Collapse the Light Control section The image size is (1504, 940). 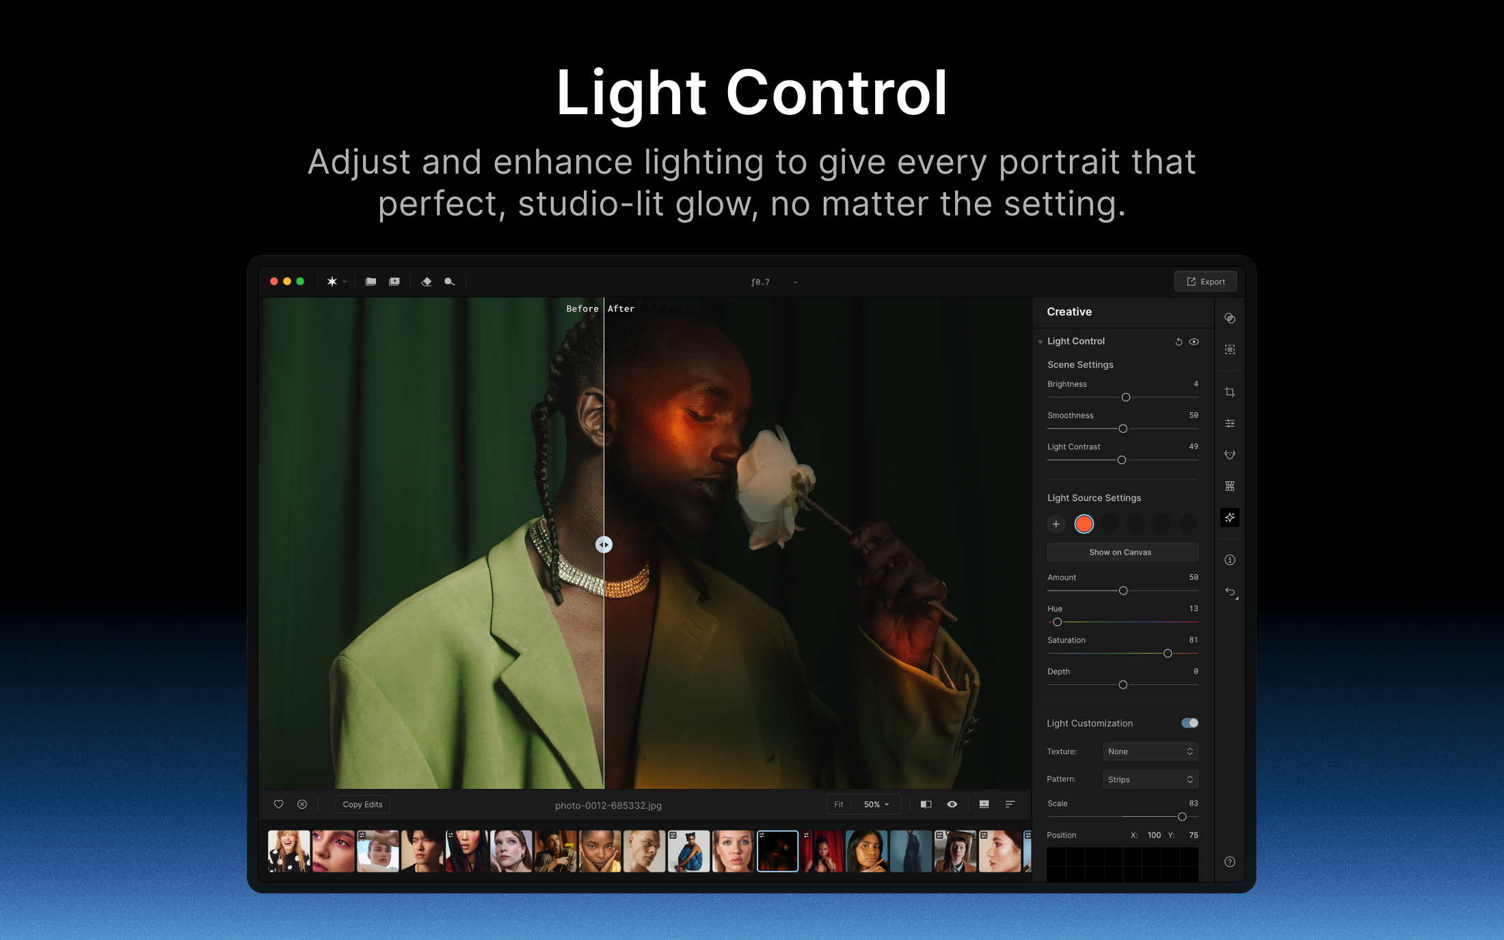tap(1040, 342)
